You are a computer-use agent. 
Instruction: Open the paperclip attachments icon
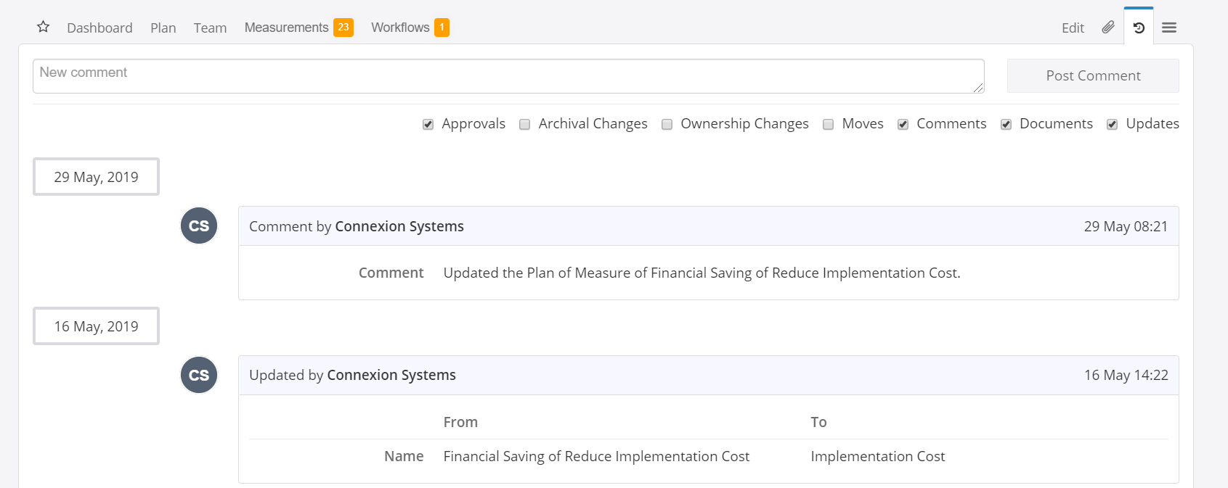[1108, 28]
